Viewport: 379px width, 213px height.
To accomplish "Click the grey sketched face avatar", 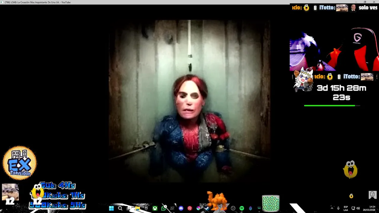I will click(372, 195).
